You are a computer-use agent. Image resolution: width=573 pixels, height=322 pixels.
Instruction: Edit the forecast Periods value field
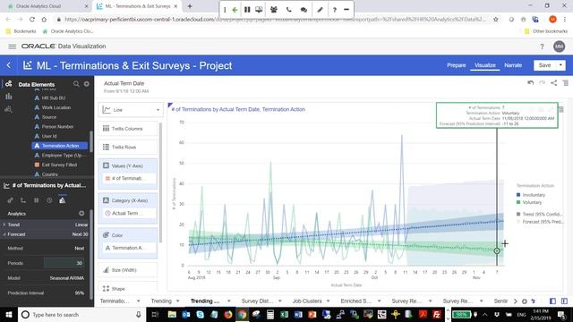[x=64, y=263]
